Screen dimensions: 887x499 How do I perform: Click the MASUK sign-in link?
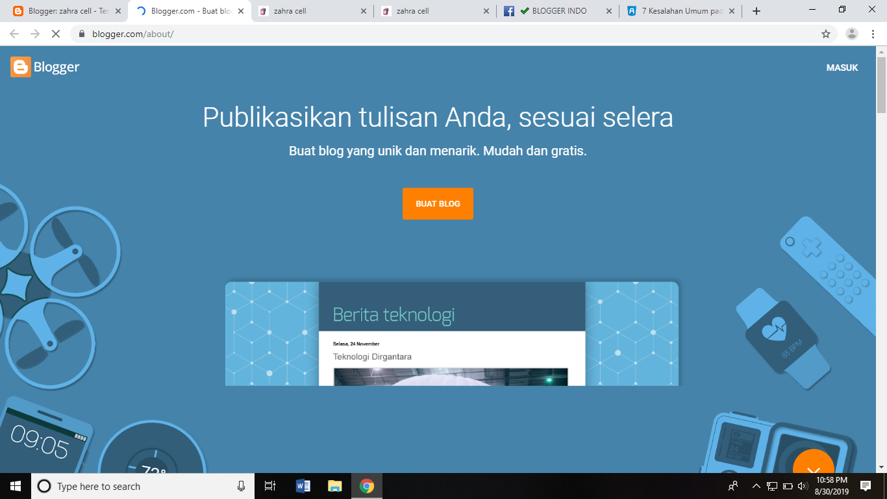tap(842, 68)
